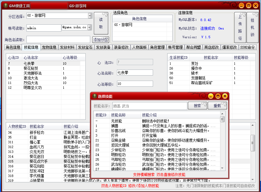Minimize the 选择技能 dialog
Screen dimensions: 261x192
(211, 96)
